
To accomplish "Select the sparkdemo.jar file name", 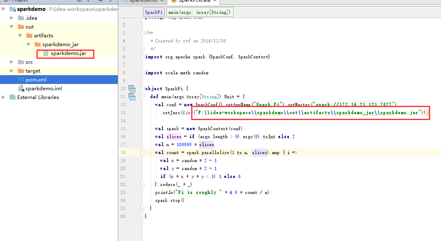I will 68,53.
